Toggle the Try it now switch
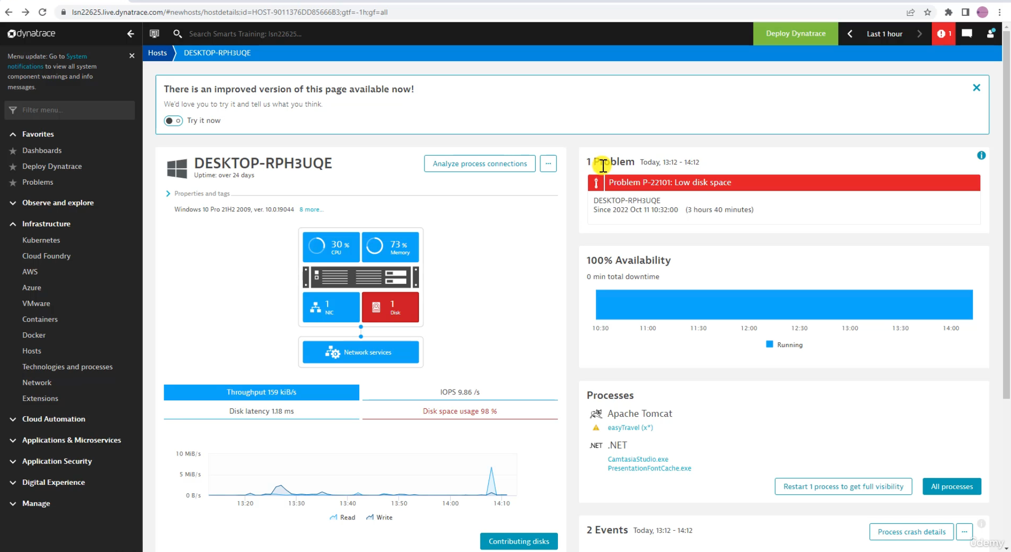This screenshot has width=1011, height=552. point(173,120)
